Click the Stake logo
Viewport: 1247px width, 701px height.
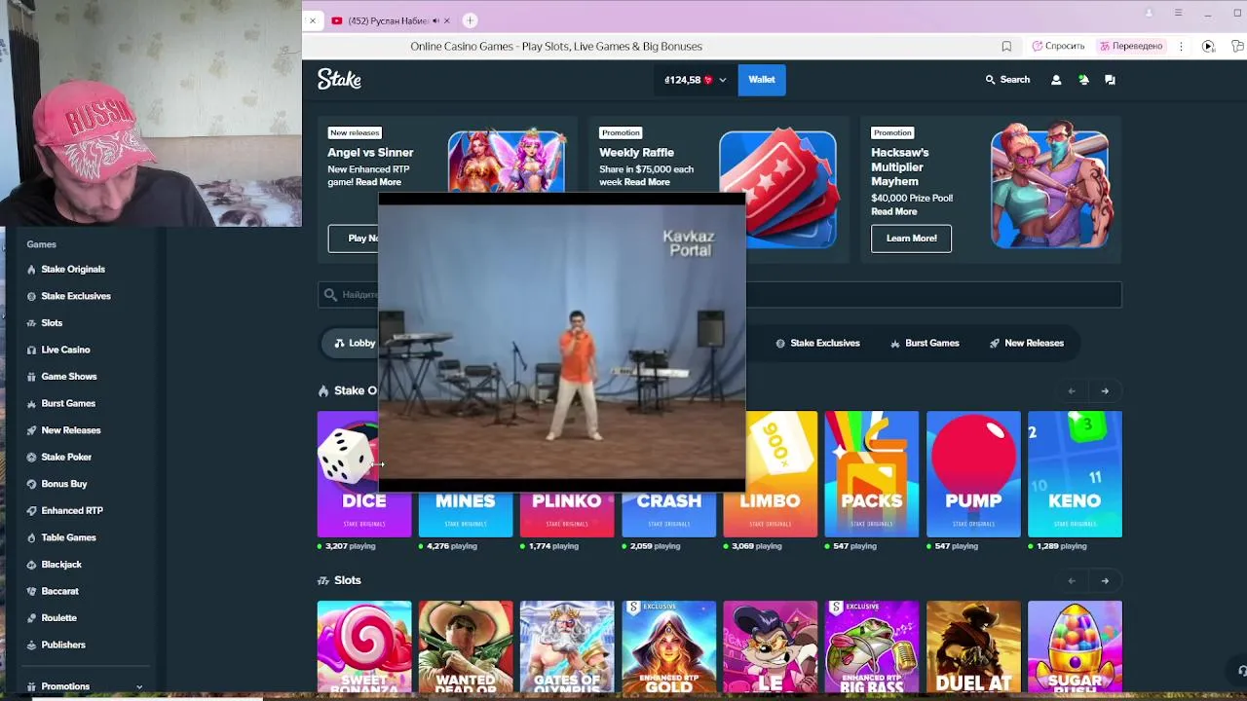[x=339, y=80]
